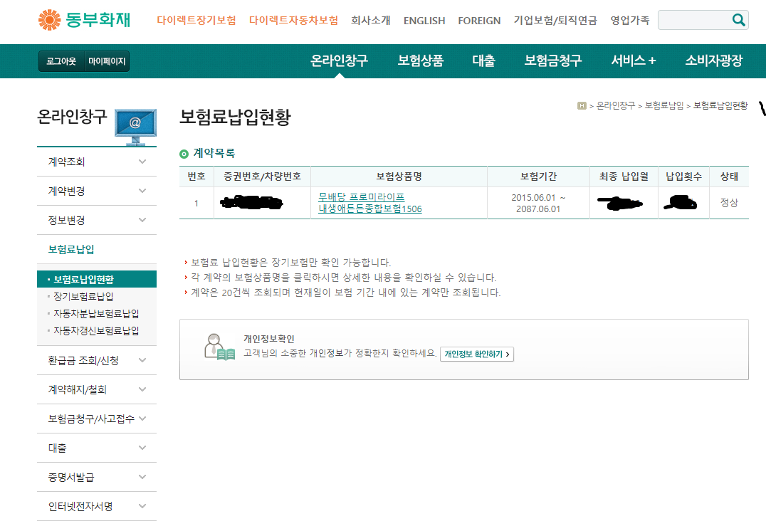Expand the 계약변경 chevron

(x=142, y=191)
